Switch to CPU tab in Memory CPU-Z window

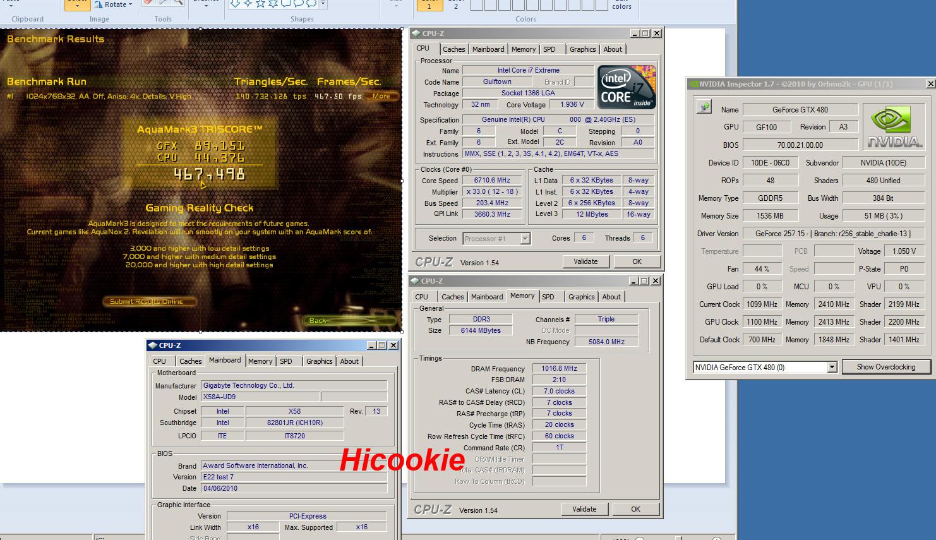pyautogui.click(x=421, y=297)
